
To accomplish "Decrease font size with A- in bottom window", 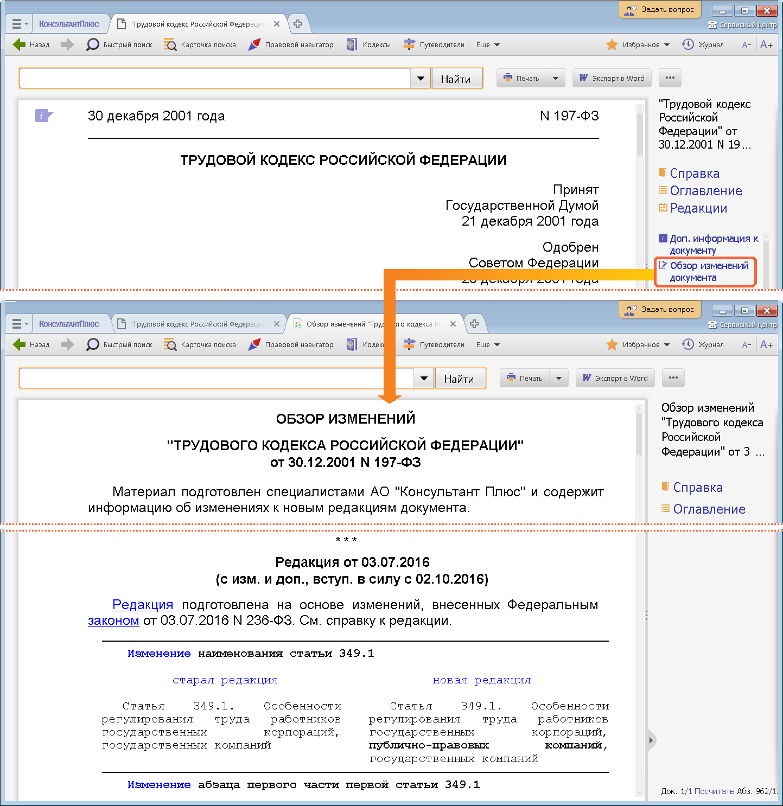I will click(747, 344).
